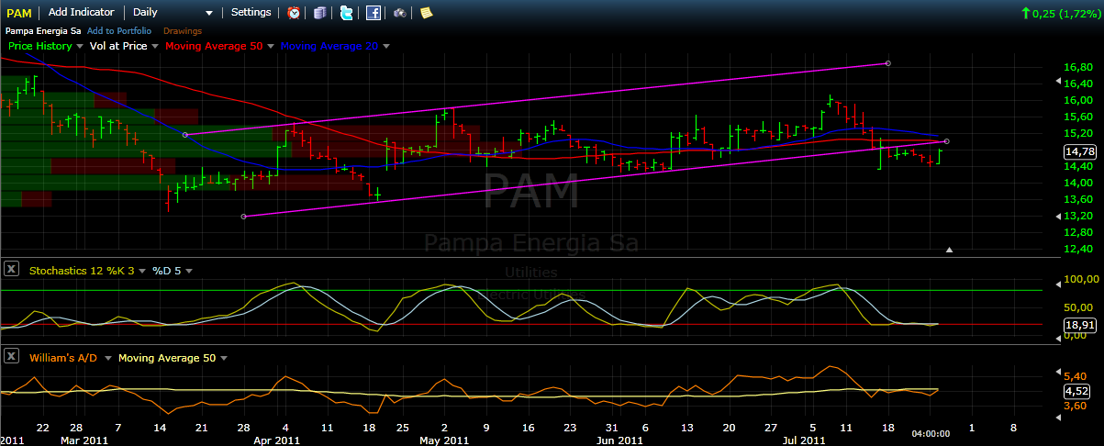The height and width of the screenshot is (446, 1104).
Task: Click the red Moving Average 50 label
Action: [214, 46]
